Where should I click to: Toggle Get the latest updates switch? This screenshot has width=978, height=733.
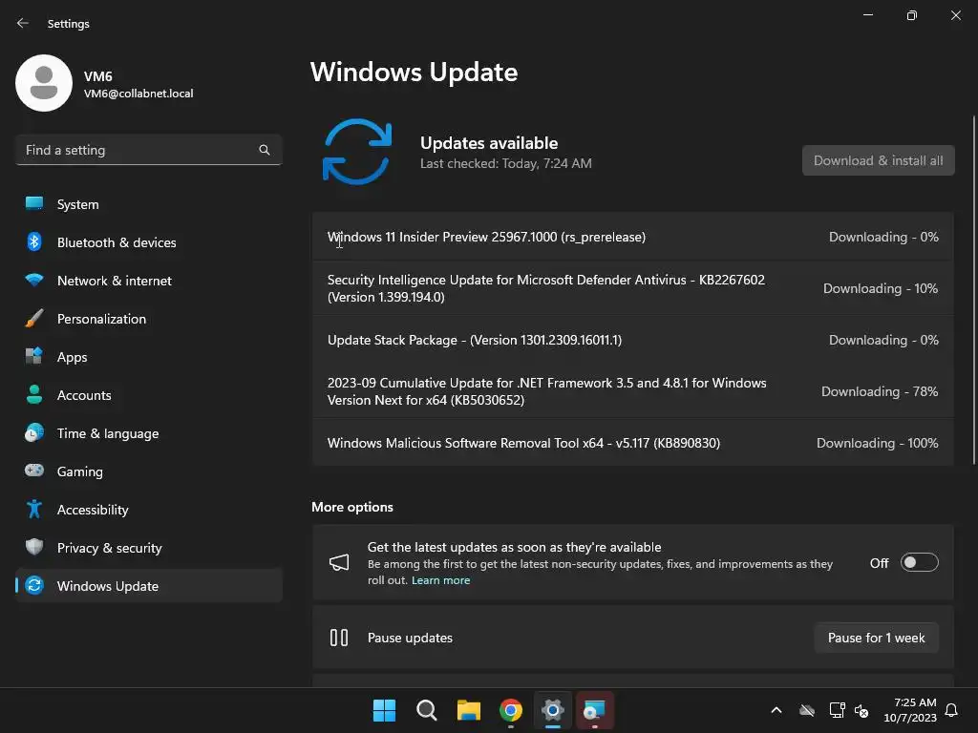click(x=919, y=562)
